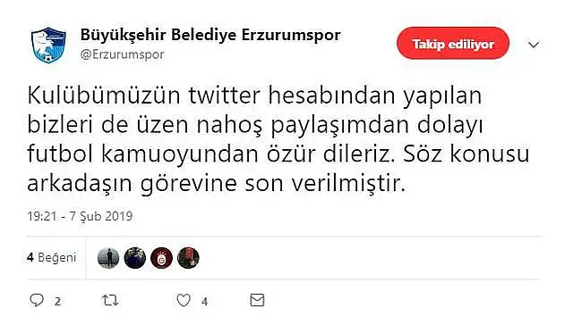
Task: Click the @Erzurumspor handle
Action: click(123, 54)
